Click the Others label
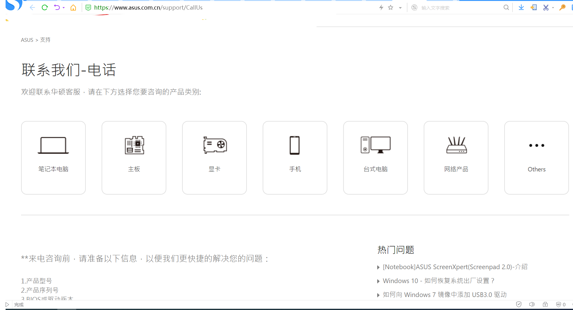Viewport: 573px width, 310px height. (536, 169)
